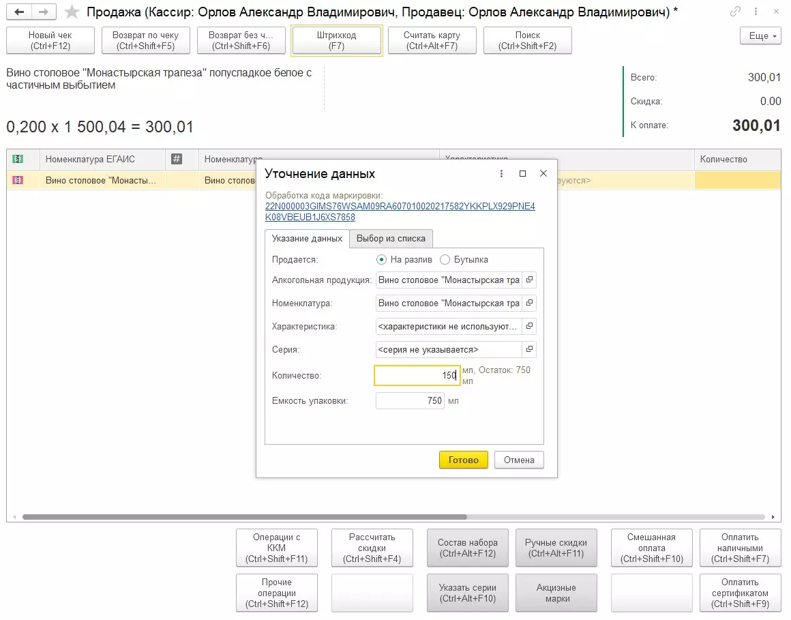Screen dimensions: 791x620
Task: Click Считать карту button
Action: tap(432, 40)
